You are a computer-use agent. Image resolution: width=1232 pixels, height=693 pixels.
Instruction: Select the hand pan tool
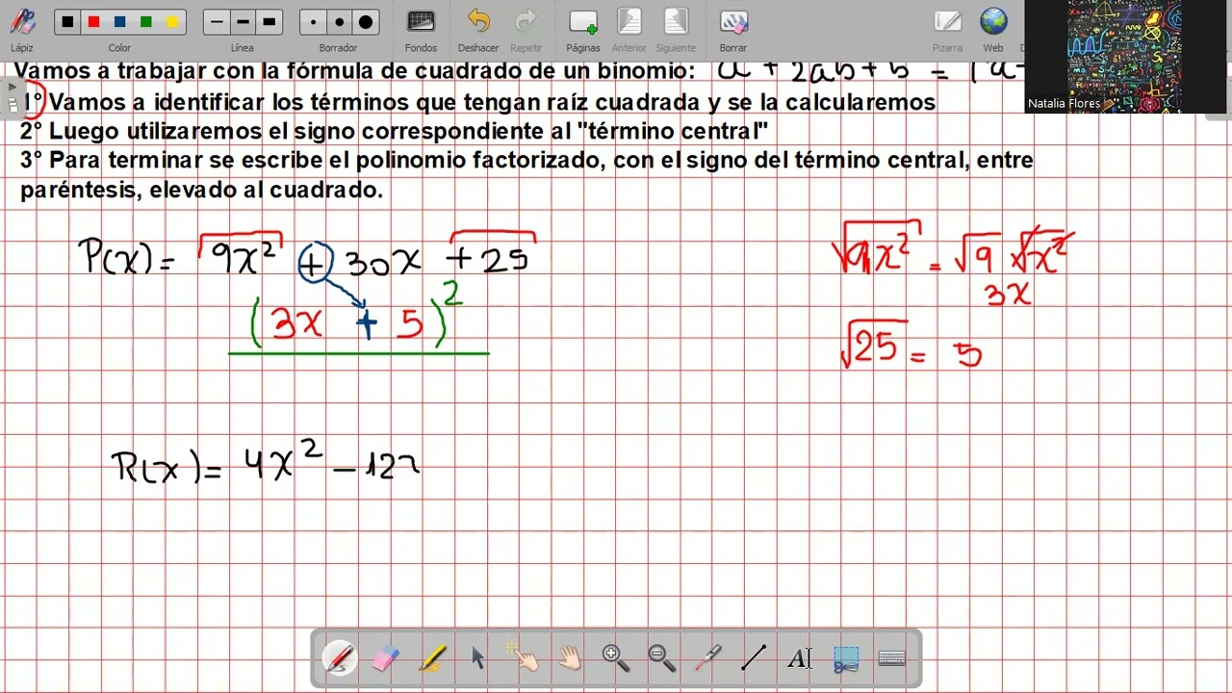(x=570, y=657)
